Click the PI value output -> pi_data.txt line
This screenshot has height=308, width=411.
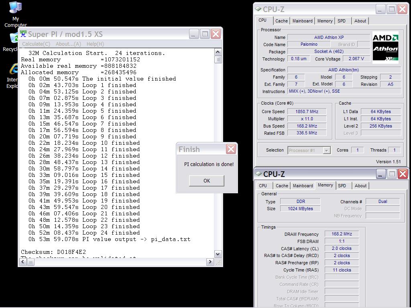109,239
